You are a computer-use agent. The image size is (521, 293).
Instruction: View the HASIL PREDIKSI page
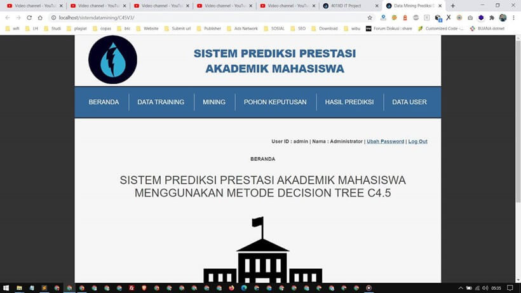coord(349,102)
